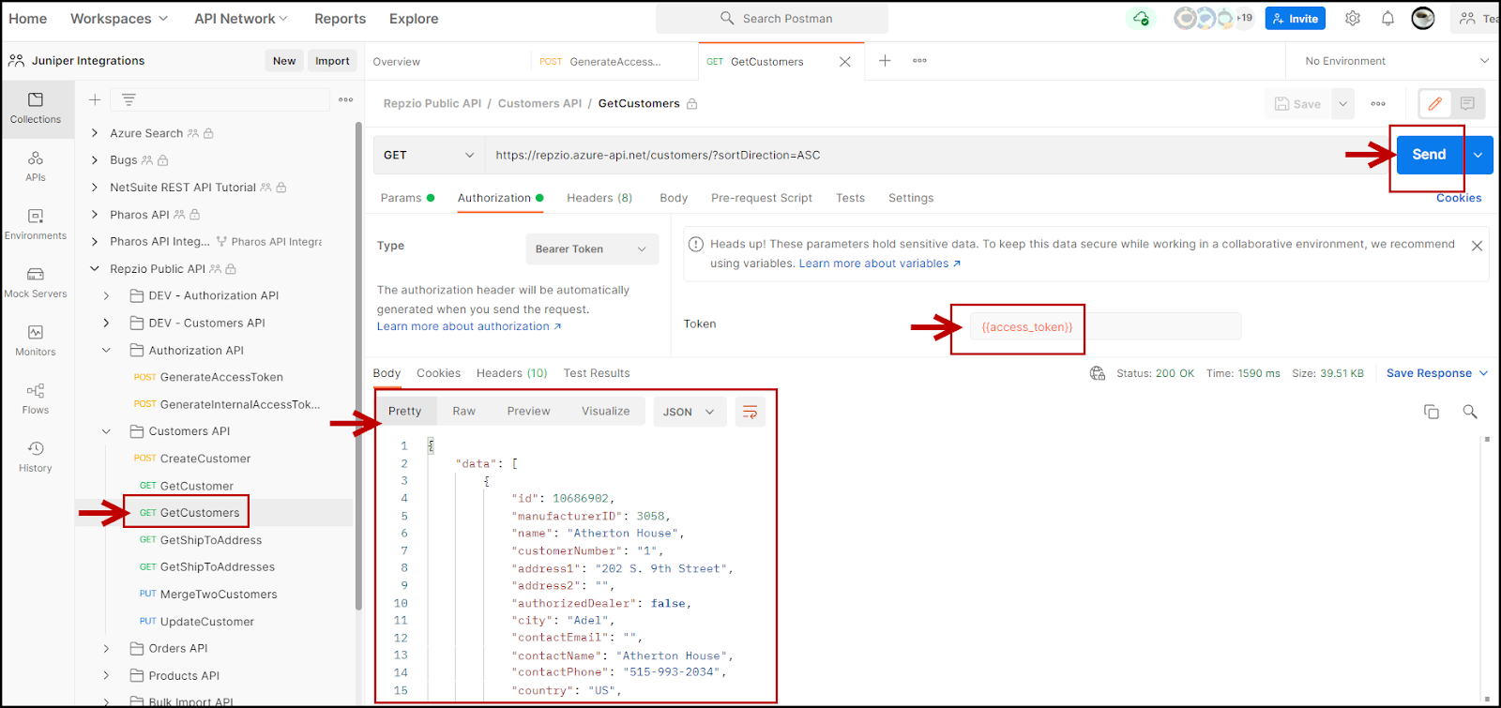Open the Save Response dropdown
The width and height of the screenshot is (1501, 708).
pos(1437,373)
